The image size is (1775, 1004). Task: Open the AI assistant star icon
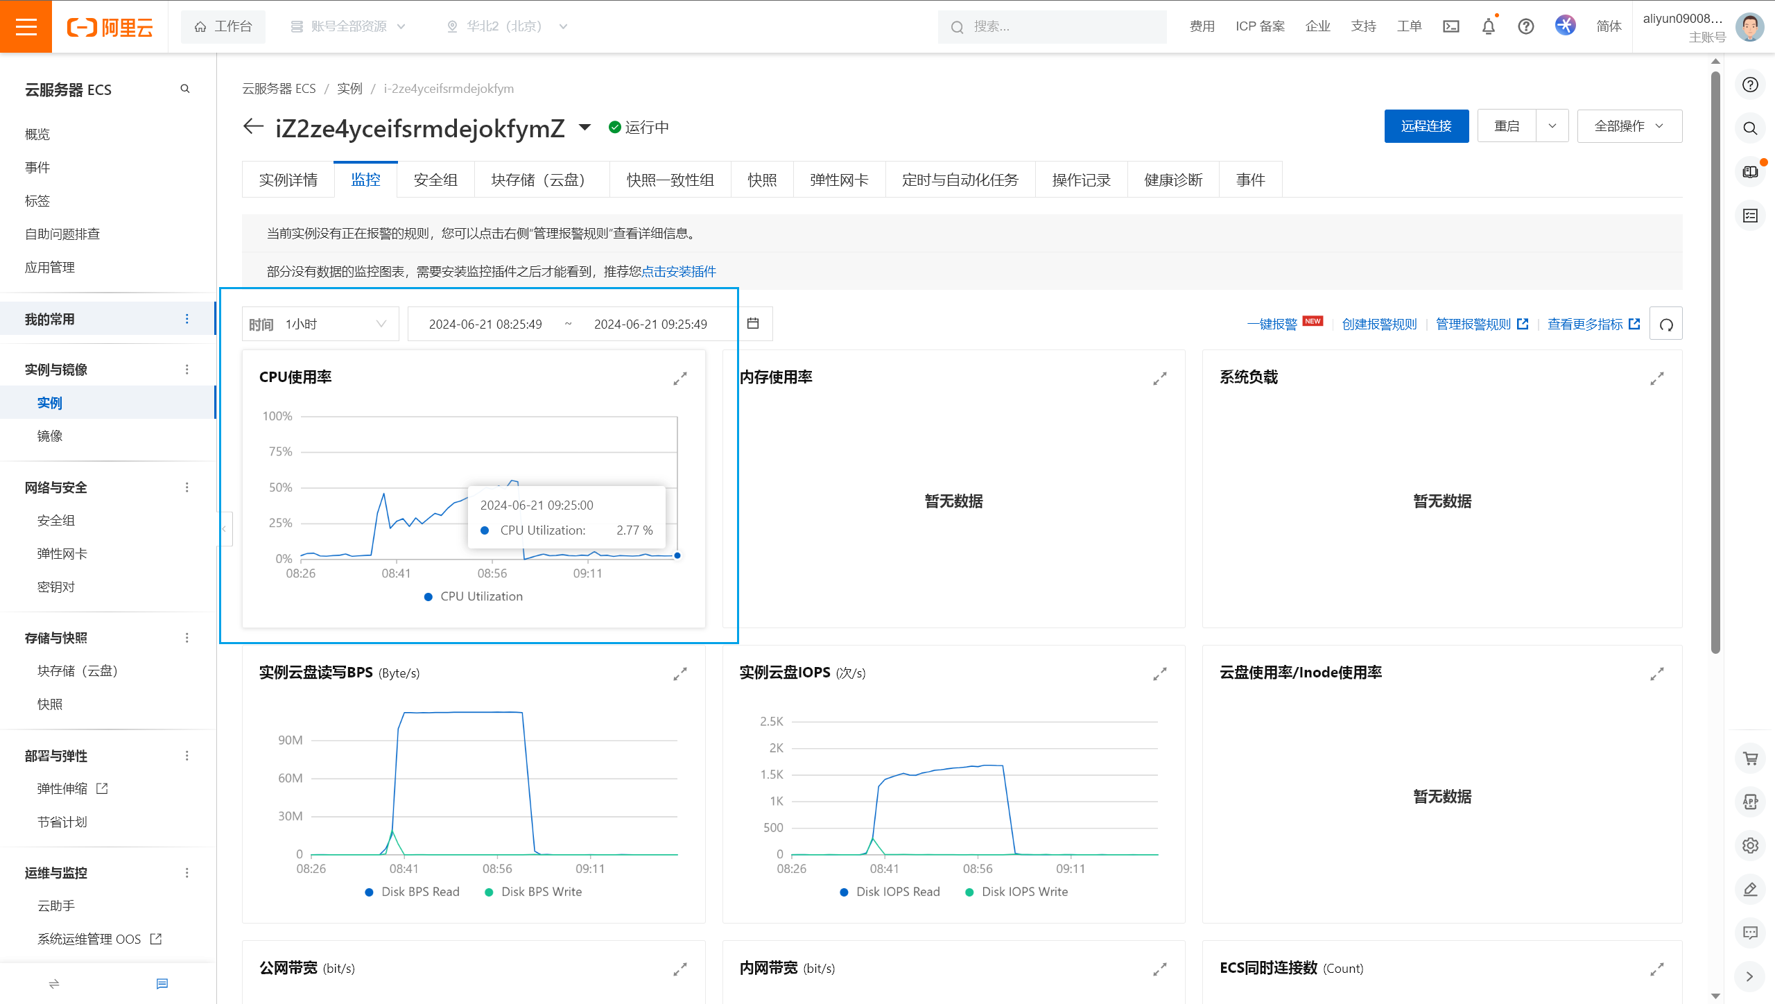pos(1566,26)
